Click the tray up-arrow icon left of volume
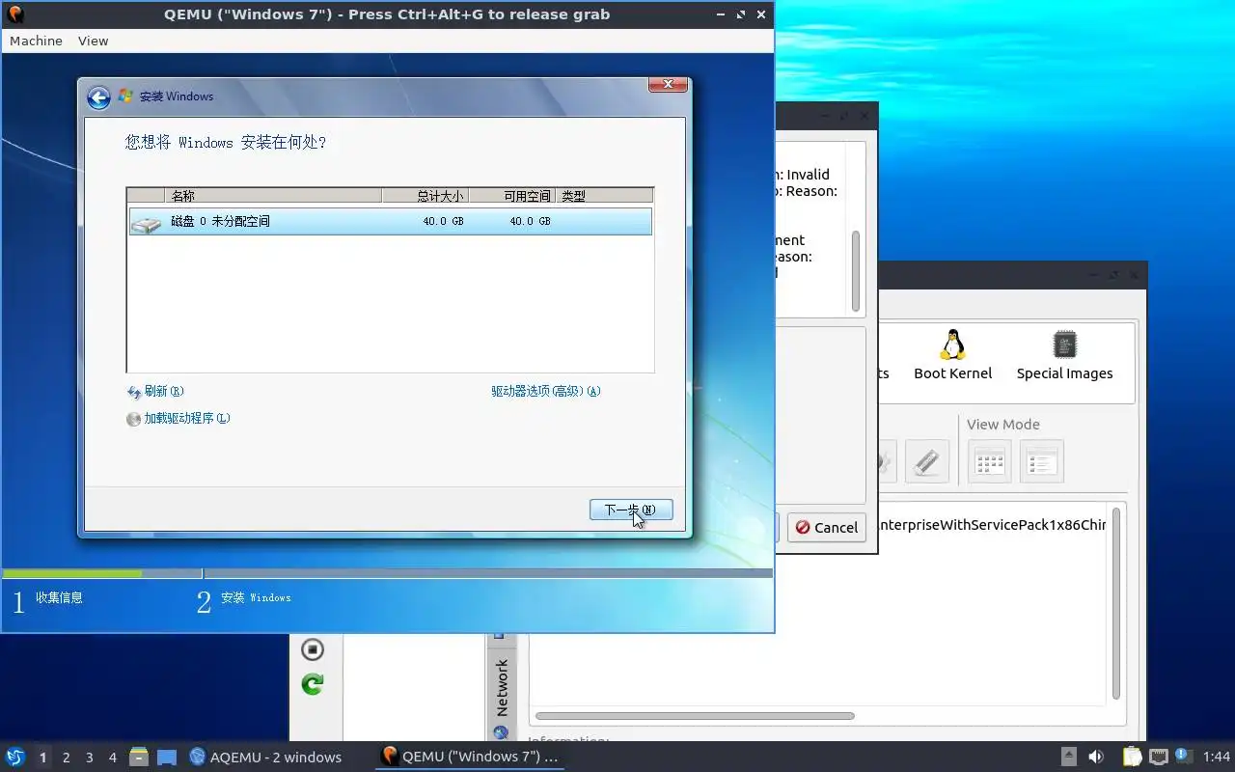The height and width of the screenshot is (772, 1235). point(1069,757)
